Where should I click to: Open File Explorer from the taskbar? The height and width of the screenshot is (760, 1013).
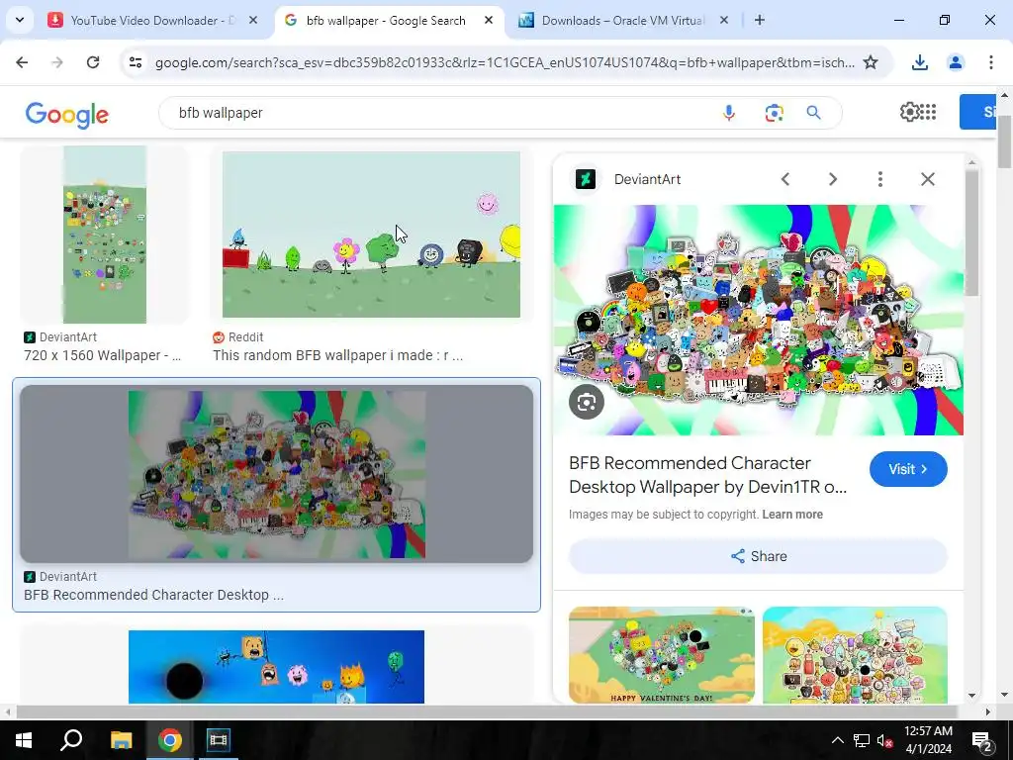click(x=121, y=740)
